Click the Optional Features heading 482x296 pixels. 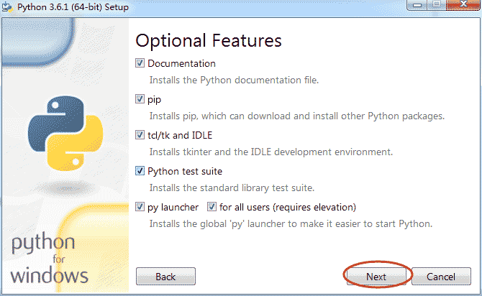pos(208,40)
